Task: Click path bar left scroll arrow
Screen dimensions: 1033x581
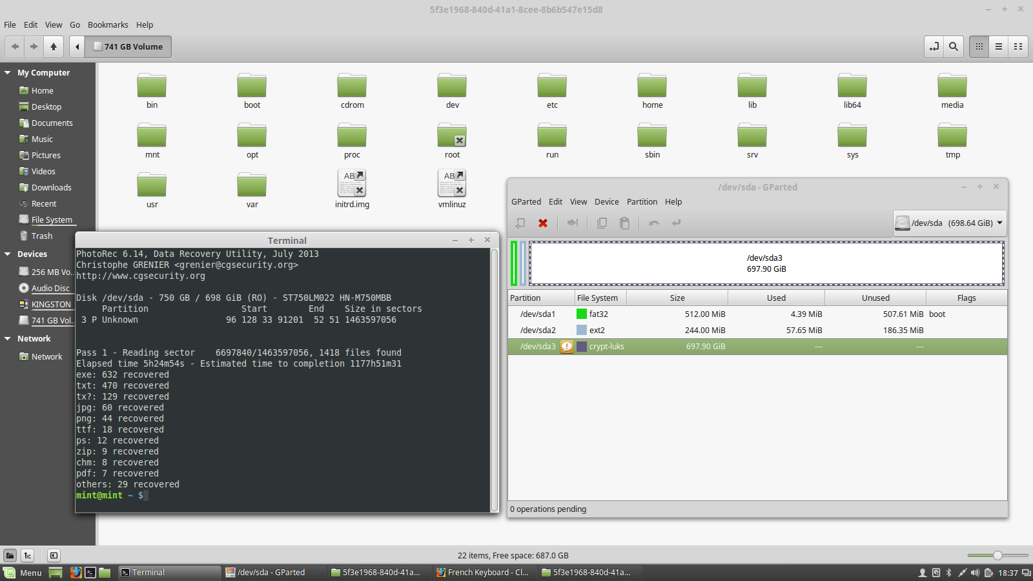Action: coord(77,46)
